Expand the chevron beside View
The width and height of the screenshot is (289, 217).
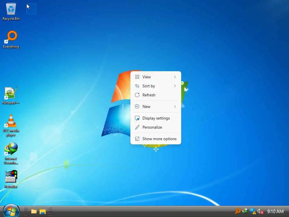coord(175,77)
